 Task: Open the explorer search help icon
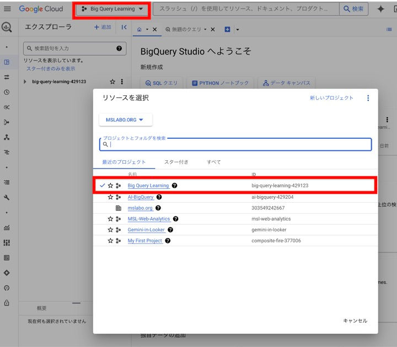119,48
